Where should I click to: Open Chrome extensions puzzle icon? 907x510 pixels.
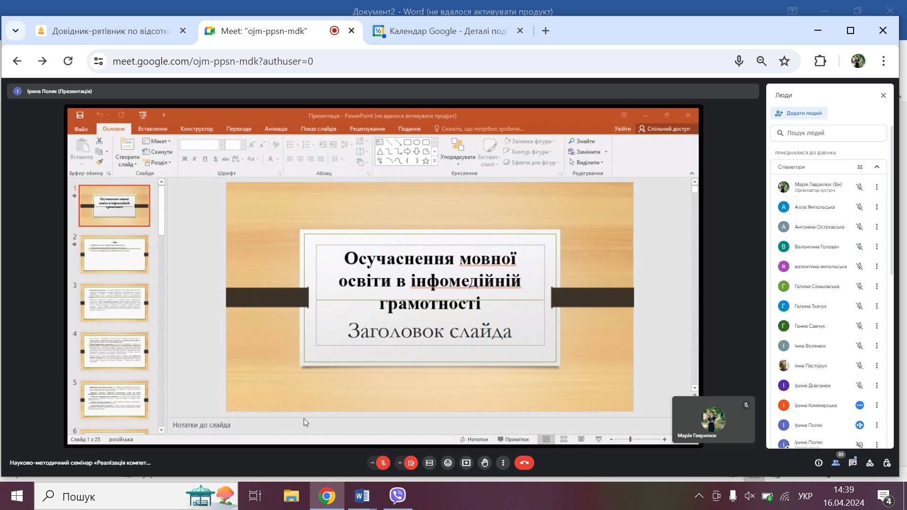[821, 61]
